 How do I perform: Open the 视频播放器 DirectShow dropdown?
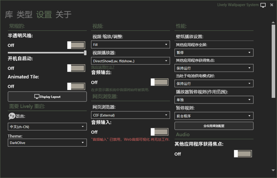click(131, 61)
